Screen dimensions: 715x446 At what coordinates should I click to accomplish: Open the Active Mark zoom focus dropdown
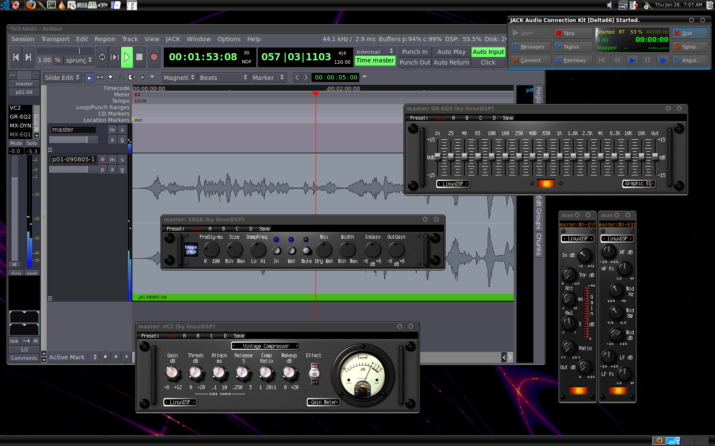point(73,357)
